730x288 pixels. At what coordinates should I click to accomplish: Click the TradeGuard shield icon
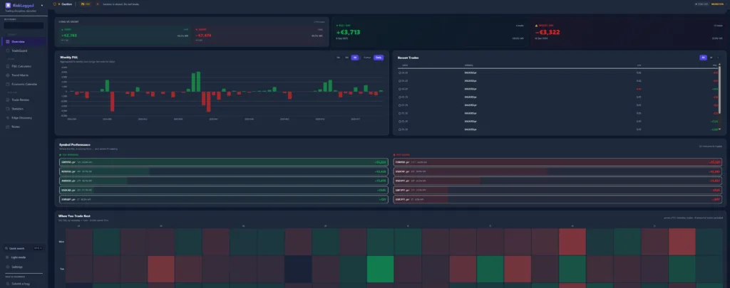point(7,50)
